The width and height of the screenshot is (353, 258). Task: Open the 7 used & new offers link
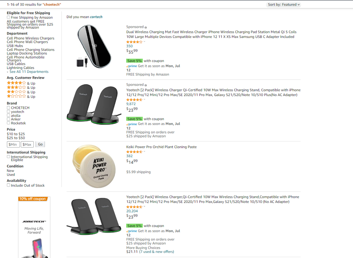point(157,252)
